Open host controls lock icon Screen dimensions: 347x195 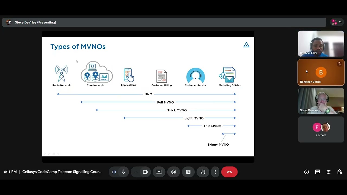(339, 172)
